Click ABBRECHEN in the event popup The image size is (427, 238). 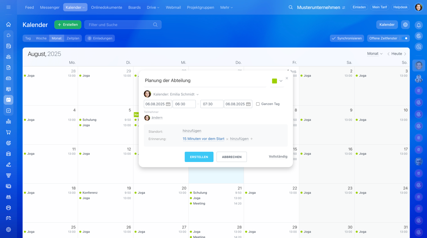[232, 157]
